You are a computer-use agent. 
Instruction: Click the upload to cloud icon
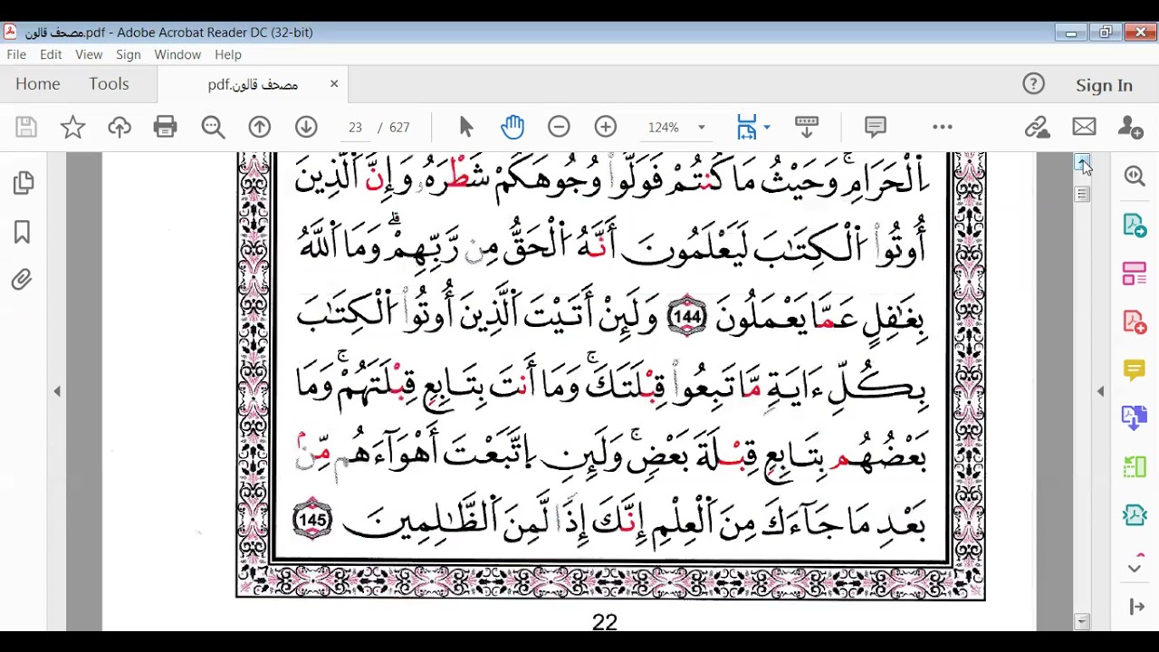(120, 127)
